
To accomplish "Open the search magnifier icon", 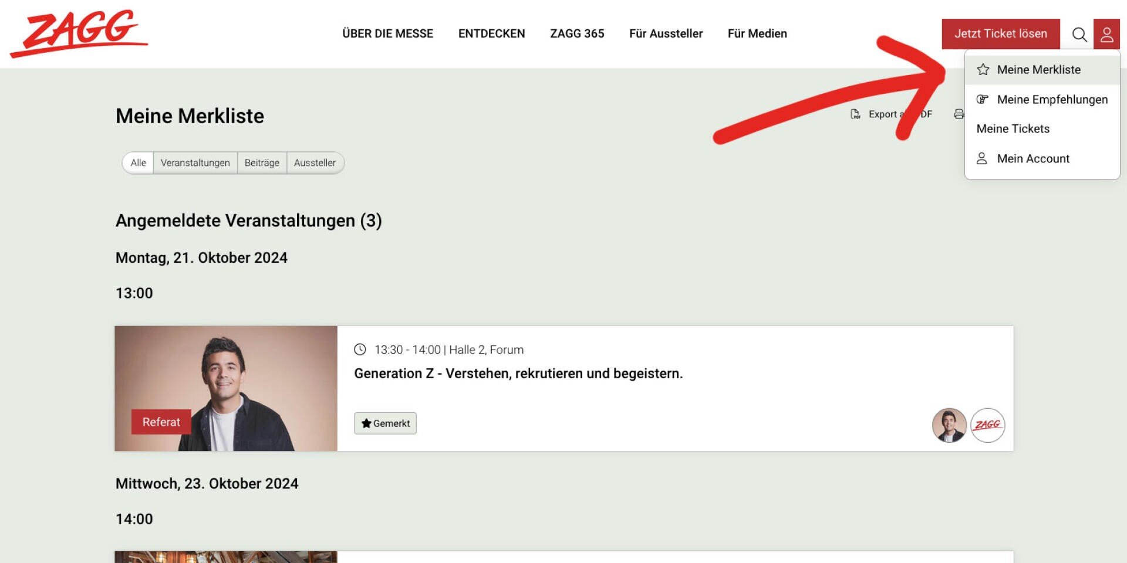I will click(1079, 34).
